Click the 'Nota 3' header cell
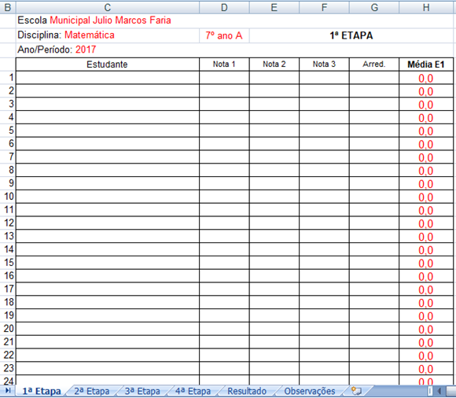The height and width of the screenshot is (398, 456). pyautogui.click(x=324, y=64)
